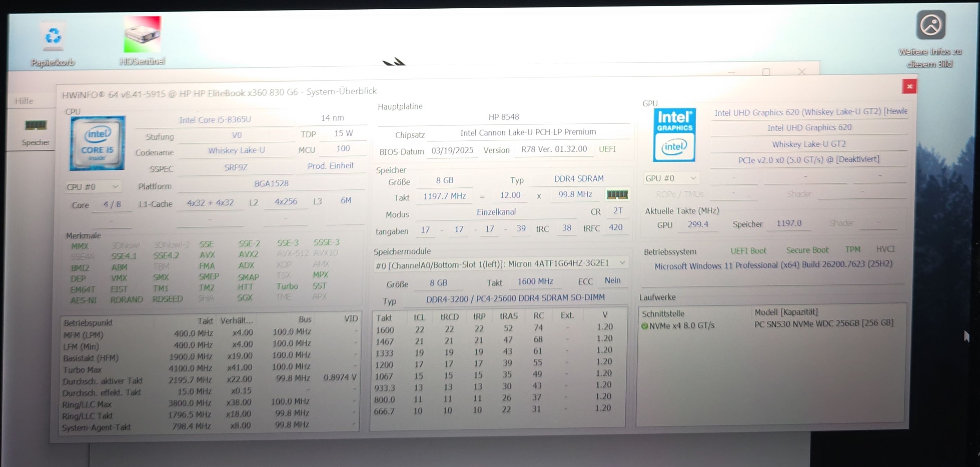Image resolution: width=980 pixels, height=467 pixels.
Task: Click the RDSEED feature flag
Action: (168, 299)
